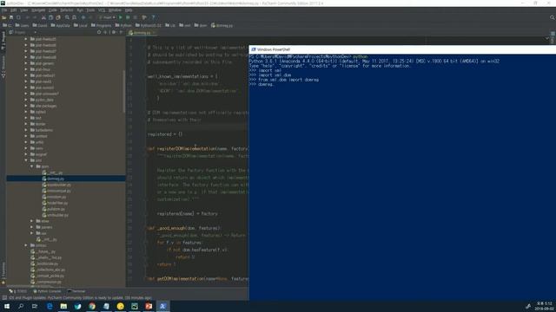Select turtledemo folder in the project tree
This screenshot has width=556, height=312.
click(x=42, y=130)
